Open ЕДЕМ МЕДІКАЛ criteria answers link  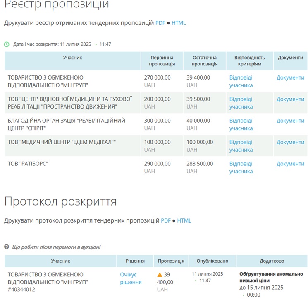[x=241, y=146]
